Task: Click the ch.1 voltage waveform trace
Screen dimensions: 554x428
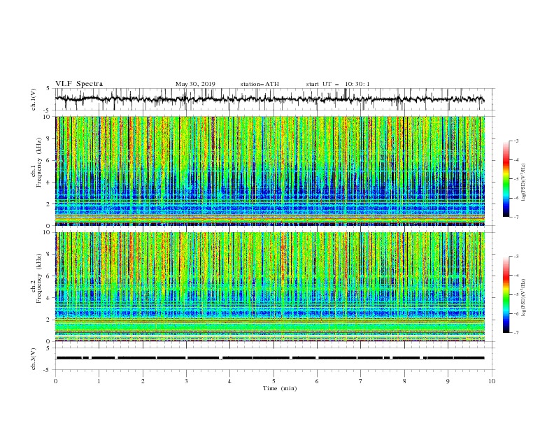Action: [x=269, y=99]
